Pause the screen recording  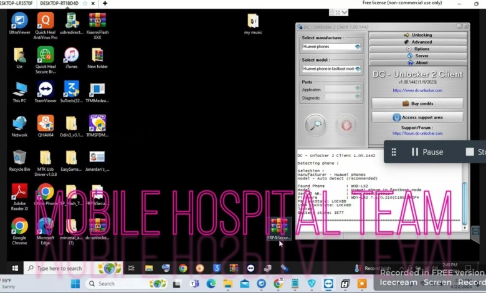427,151
